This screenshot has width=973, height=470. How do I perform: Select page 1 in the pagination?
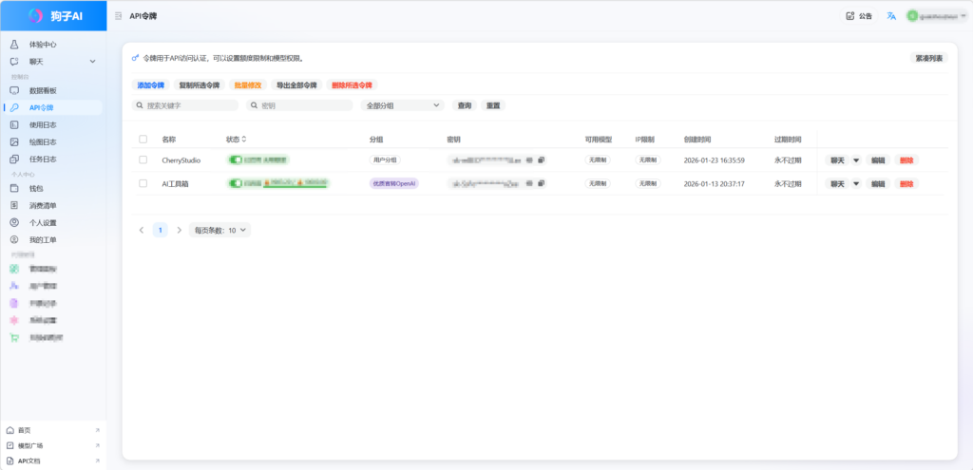coord(160,230)
